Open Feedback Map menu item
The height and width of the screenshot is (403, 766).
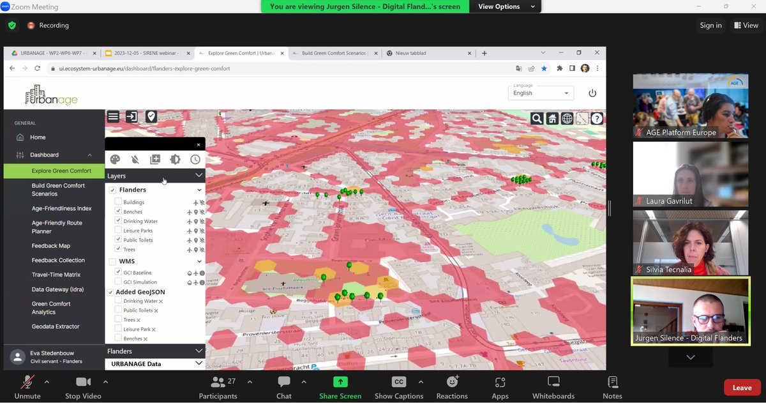point(51,246)
